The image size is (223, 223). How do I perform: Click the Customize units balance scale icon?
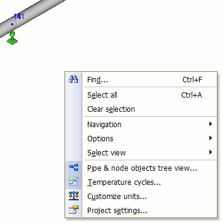74,196
